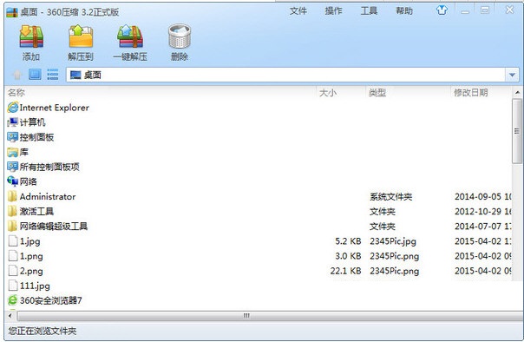Select the Internet Explorer entry icon
Image resolution: width=524 pixels, height=342 pixels.
13,108
